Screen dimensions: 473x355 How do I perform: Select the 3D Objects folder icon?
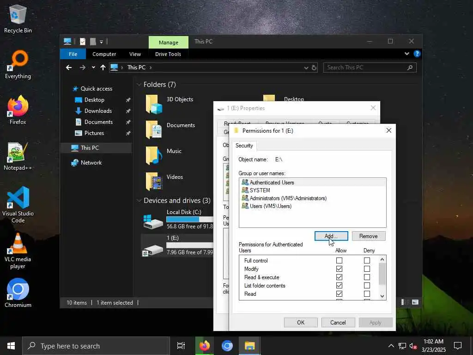coord(154,104)
